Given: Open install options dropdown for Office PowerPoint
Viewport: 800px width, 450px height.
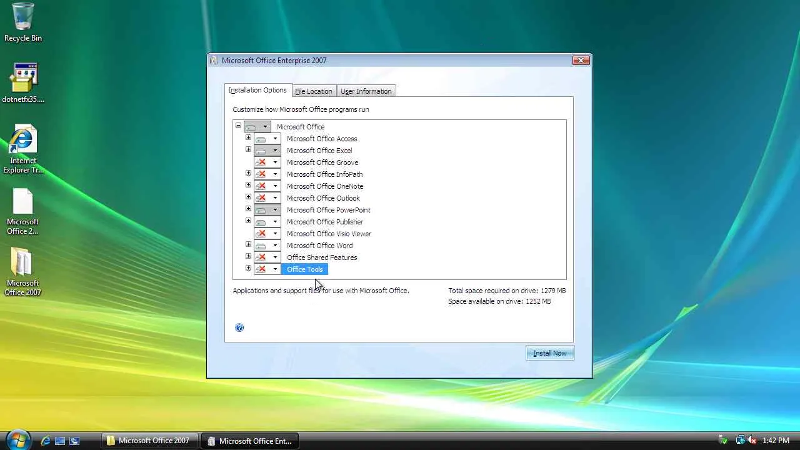Looking at the screenshot, I should pos(267,210).
